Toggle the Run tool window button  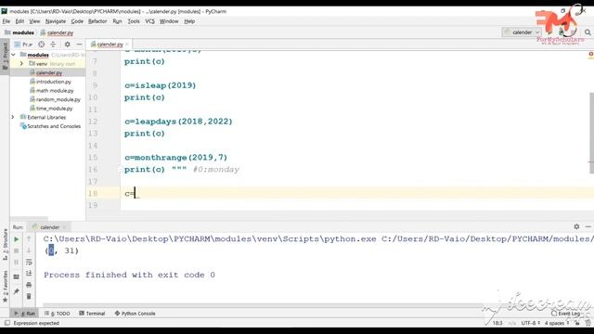click(25, 314)
